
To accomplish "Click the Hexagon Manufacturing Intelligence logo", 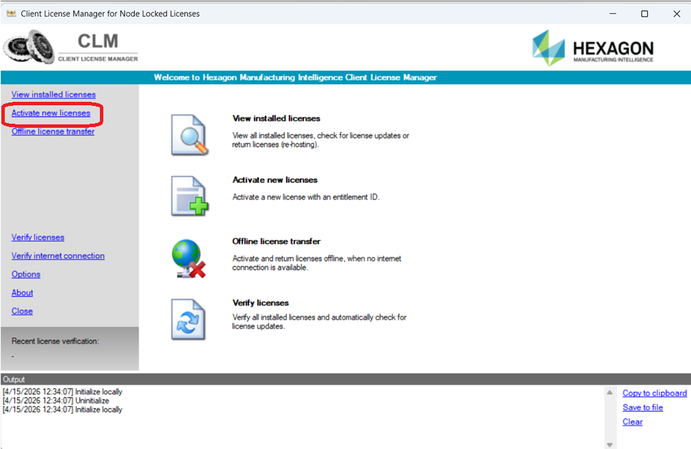I will [592, 48].
